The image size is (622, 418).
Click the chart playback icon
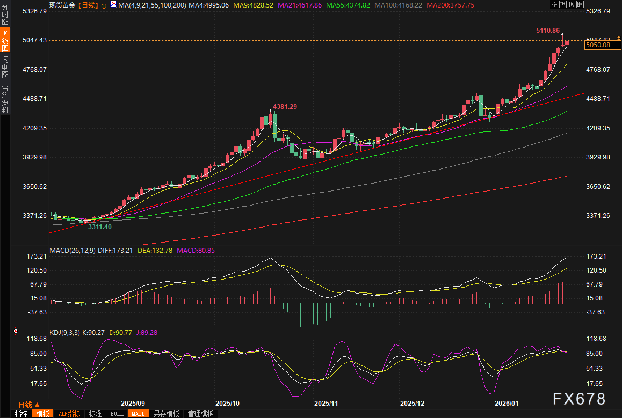[571, 4]
